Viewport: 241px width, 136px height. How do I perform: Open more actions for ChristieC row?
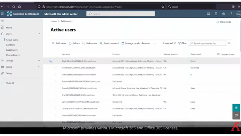[56, 108]
